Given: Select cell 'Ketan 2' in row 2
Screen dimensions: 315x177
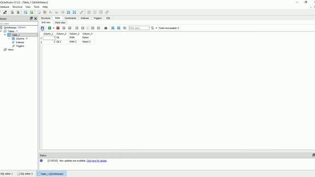Looking at the screenshot, I should coord(88,42).
